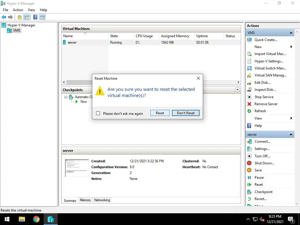Open the Help toolbar question-mark icon

(x=35, y=17)
